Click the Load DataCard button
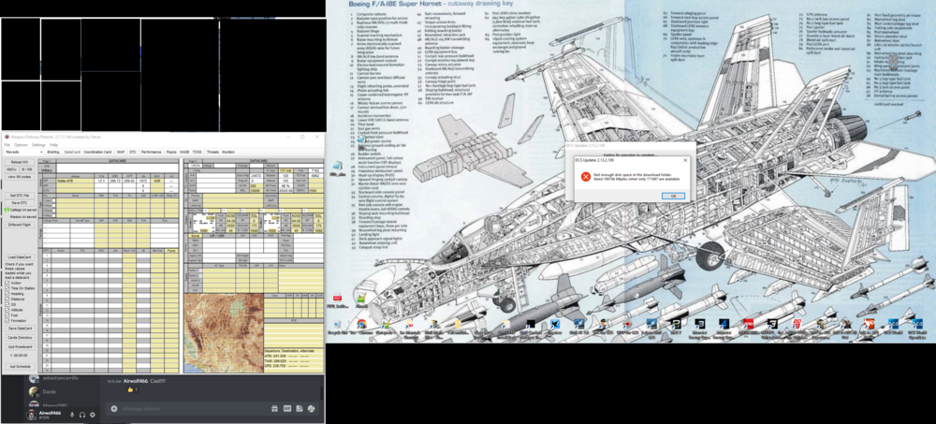Screen dimensions: 936x424 coord(19,257)
